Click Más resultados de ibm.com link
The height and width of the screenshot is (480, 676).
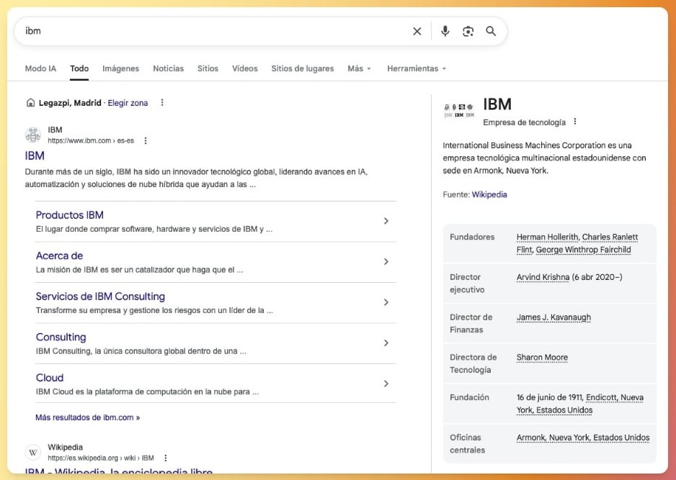87,417
